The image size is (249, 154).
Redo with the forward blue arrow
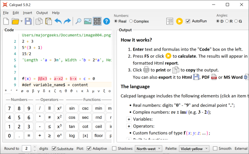(67, 21)
